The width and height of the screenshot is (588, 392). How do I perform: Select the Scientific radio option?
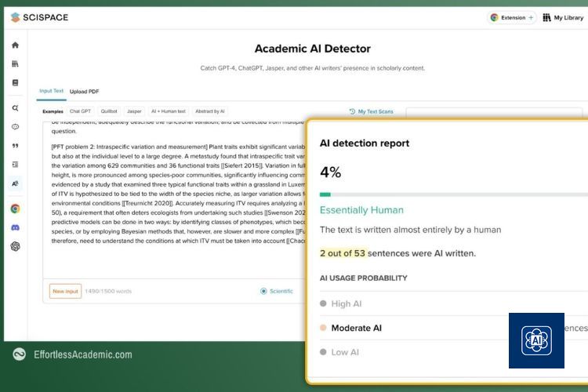[277, 291]
